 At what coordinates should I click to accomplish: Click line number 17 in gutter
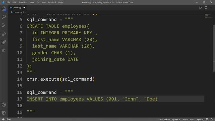pyautogui.click(x=19, y=99)
